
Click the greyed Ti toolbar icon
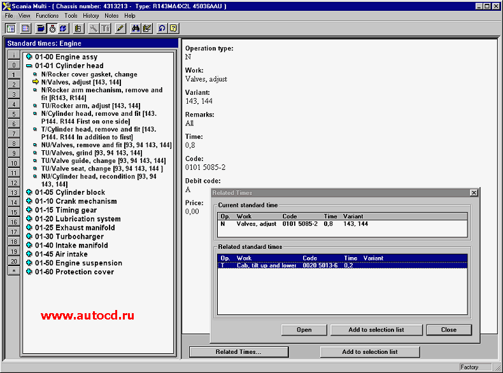(105, 29)
